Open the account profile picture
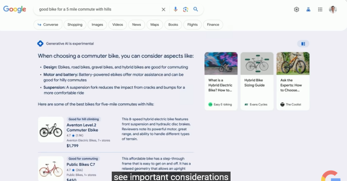 click(333, 9)
